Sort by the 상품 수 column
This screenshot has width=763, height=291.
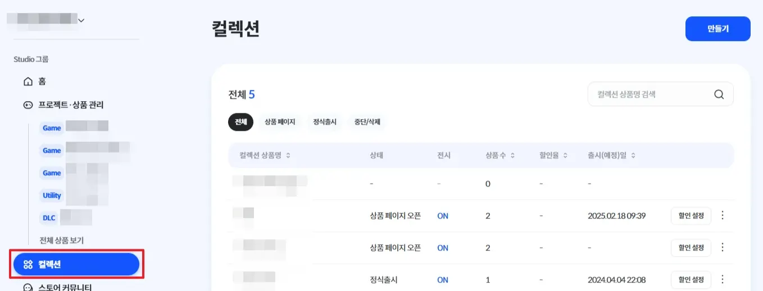[512, 156]
